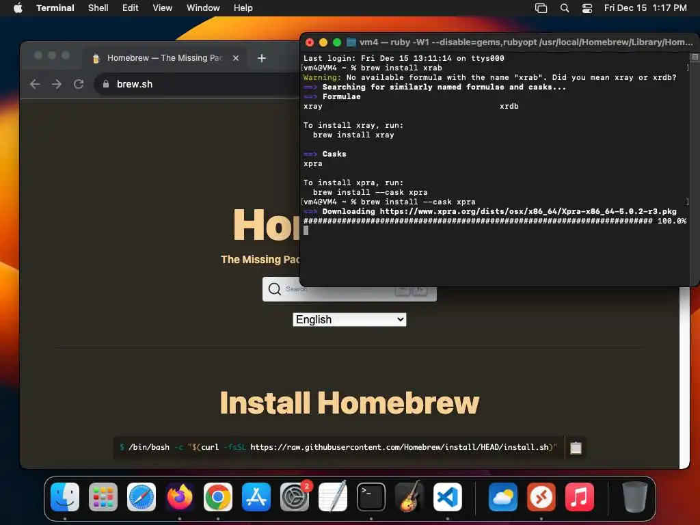Click the lock icon beside brew.sh
700x525 pixels.
coord(106,84)
